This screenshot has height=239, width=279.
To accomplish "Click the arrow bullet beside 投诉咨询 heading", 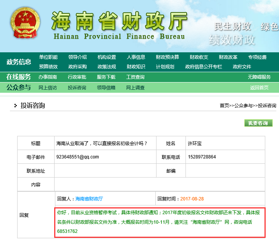I will tap(16, 106).
